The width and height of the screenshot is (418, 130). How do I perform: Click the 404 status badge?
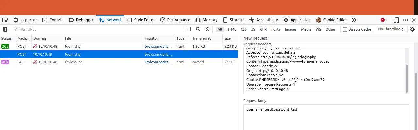[5, 62]
